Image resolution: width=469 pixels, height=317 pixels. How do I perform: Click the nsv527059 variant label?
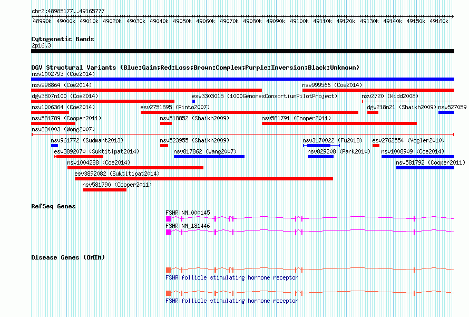pyautogui.click(x=452, y=107)
